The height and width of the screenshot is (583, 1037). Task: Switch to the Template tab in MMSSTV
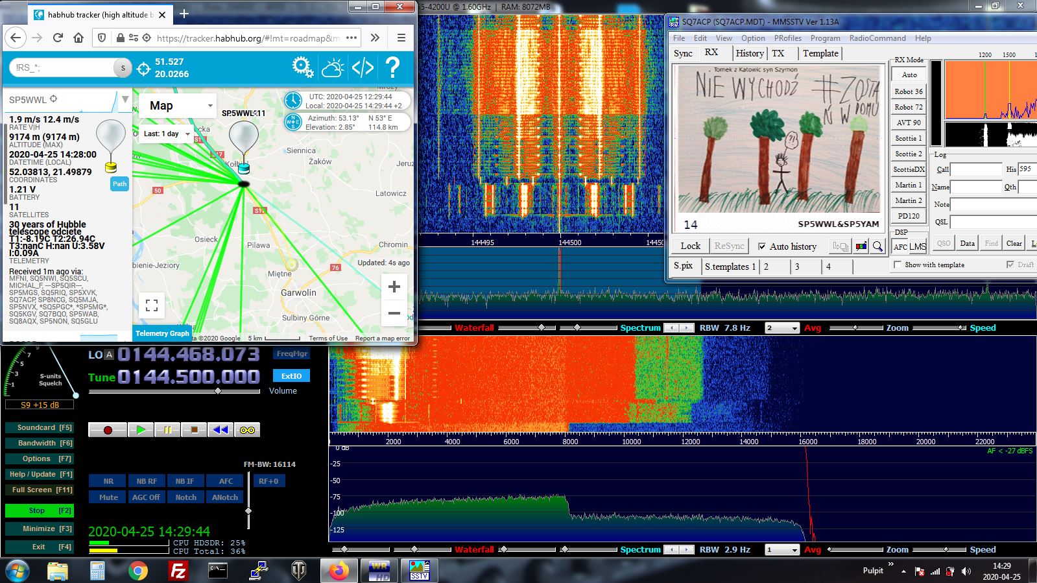click(820, 53)
